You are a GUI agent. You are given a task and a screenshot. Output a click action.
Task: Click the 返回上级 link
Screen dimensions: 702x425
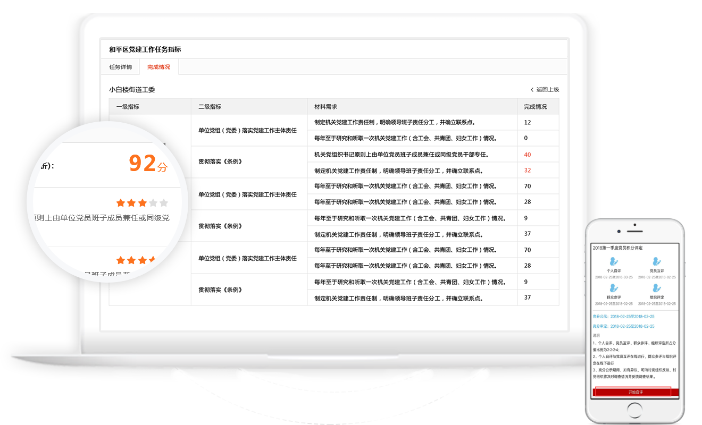(547, 90)
